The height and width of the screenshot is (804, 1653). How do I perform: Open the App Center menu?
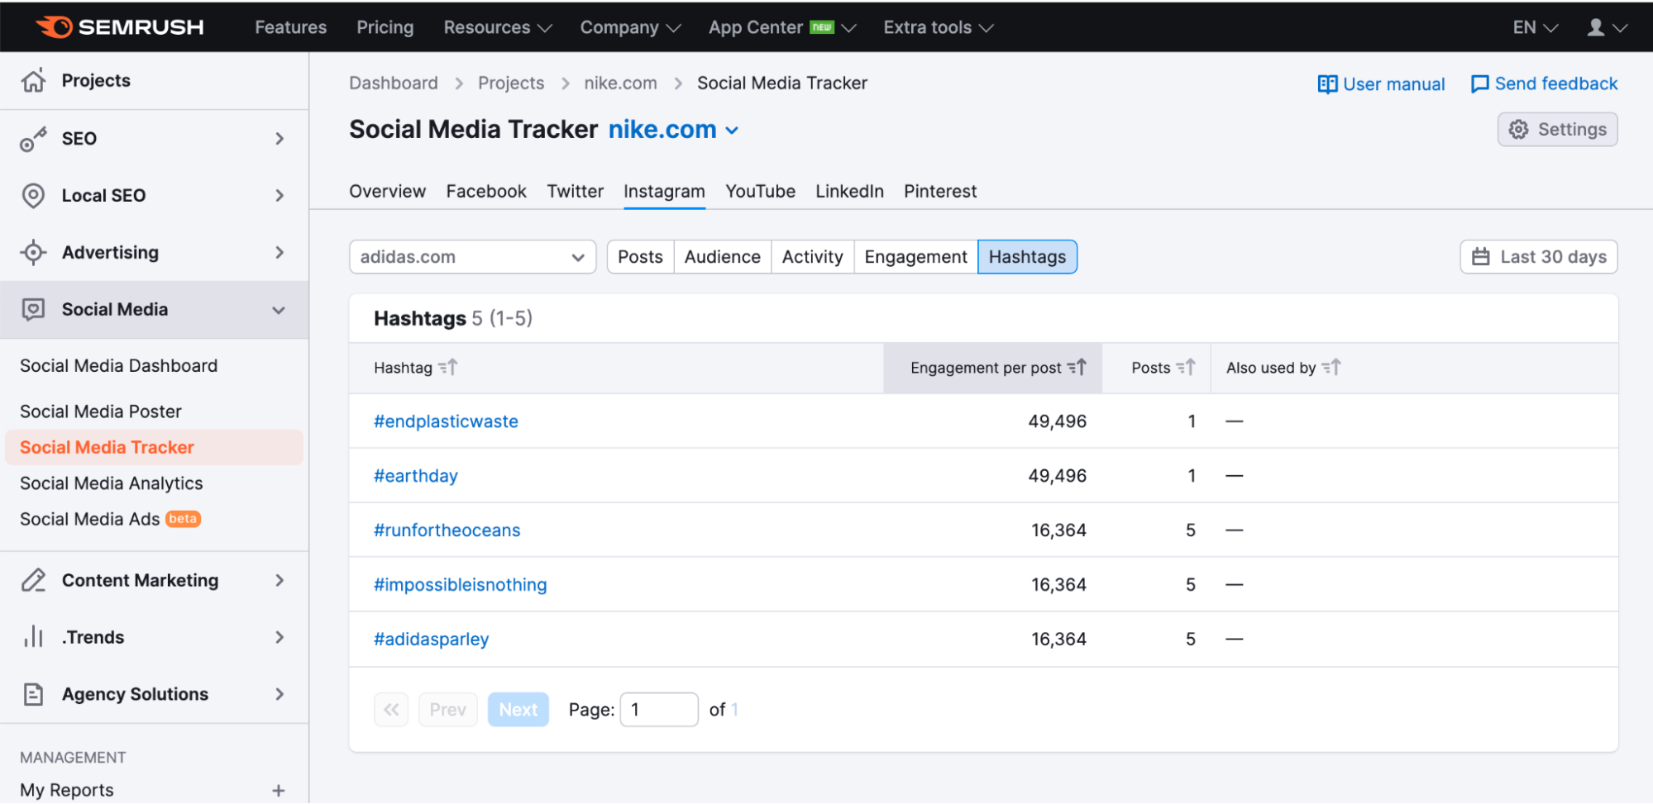[x=781, y=27]
